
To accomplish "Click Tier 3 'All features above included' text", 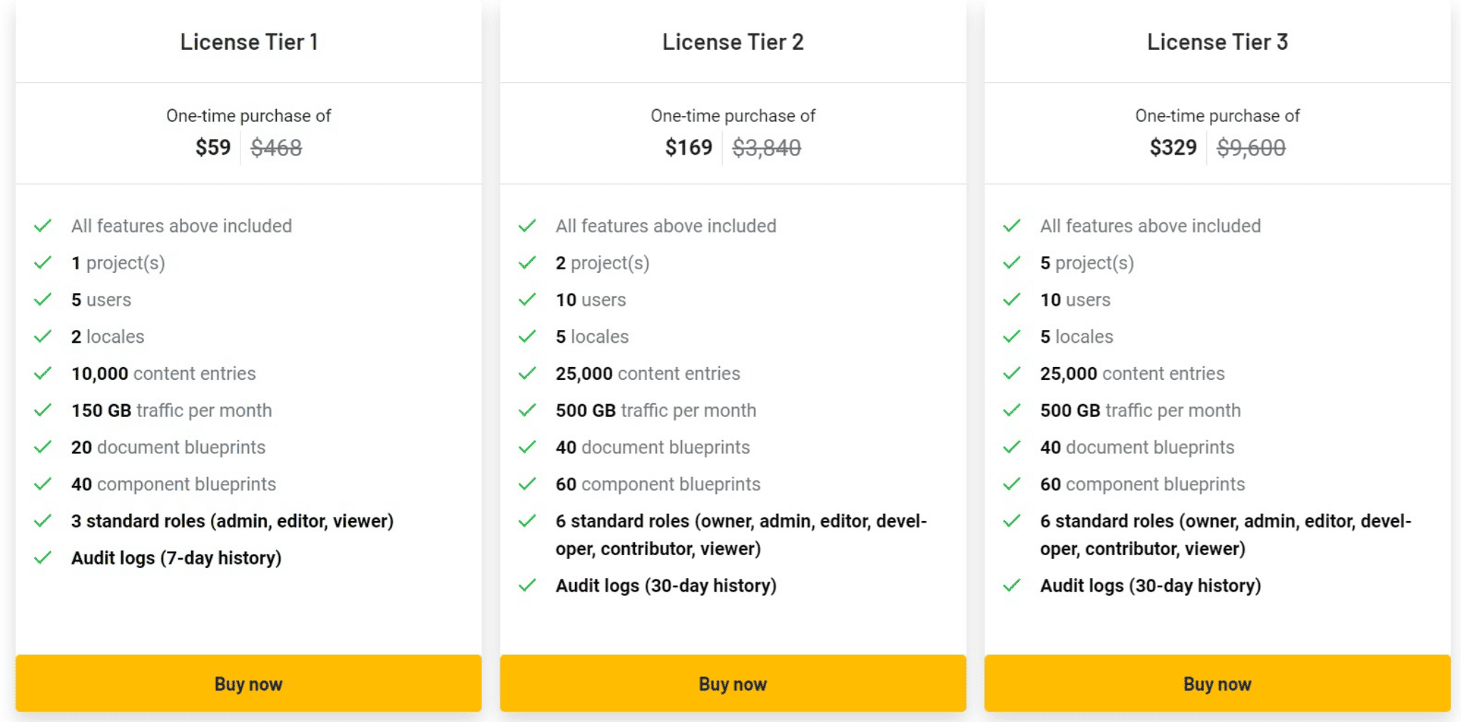I will point(1151,226).
